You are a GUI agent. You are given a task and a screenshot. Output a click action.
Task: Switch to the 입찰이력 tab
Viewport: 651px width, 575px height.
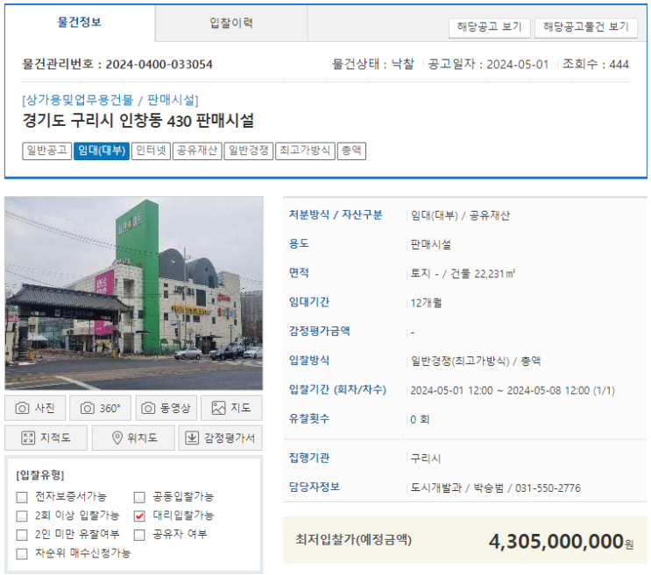[231, 23]
